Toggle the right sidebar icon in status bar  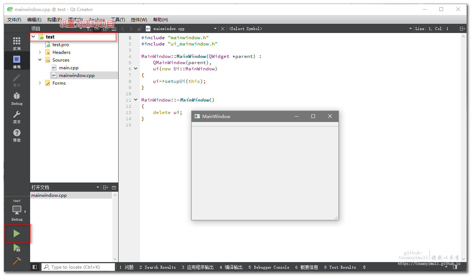455,267
